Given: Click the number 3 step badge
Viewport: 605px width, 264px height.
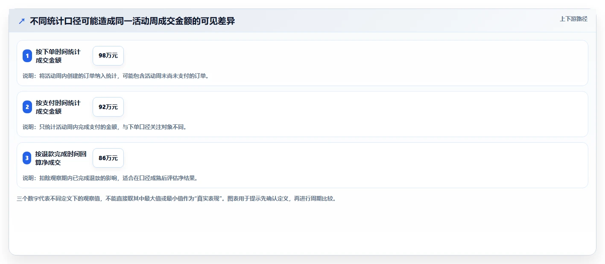Looking at the screenshot, I should tap(27, 158).
